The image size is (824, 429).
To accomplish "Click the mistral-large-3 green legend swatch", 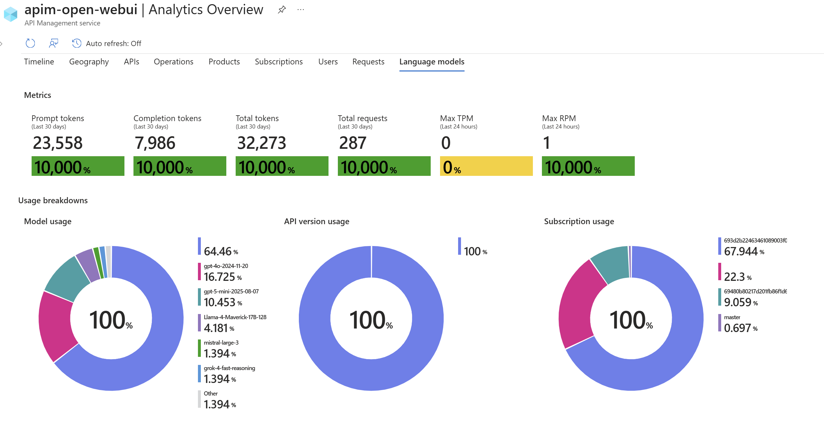I will [199, 348].
